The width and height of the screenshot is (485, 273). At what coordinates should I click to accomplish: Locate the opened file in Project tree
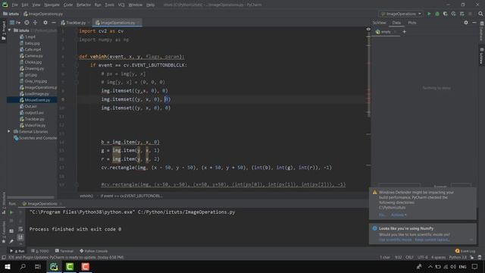pyautogui.click(x=27, y=23)
